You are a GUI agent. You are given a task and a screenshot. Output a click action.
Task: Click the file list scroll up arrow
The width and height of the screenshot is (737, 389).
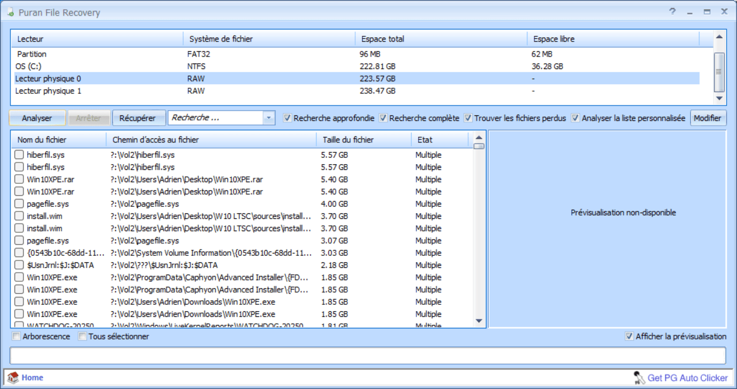(x=479, y=138)
